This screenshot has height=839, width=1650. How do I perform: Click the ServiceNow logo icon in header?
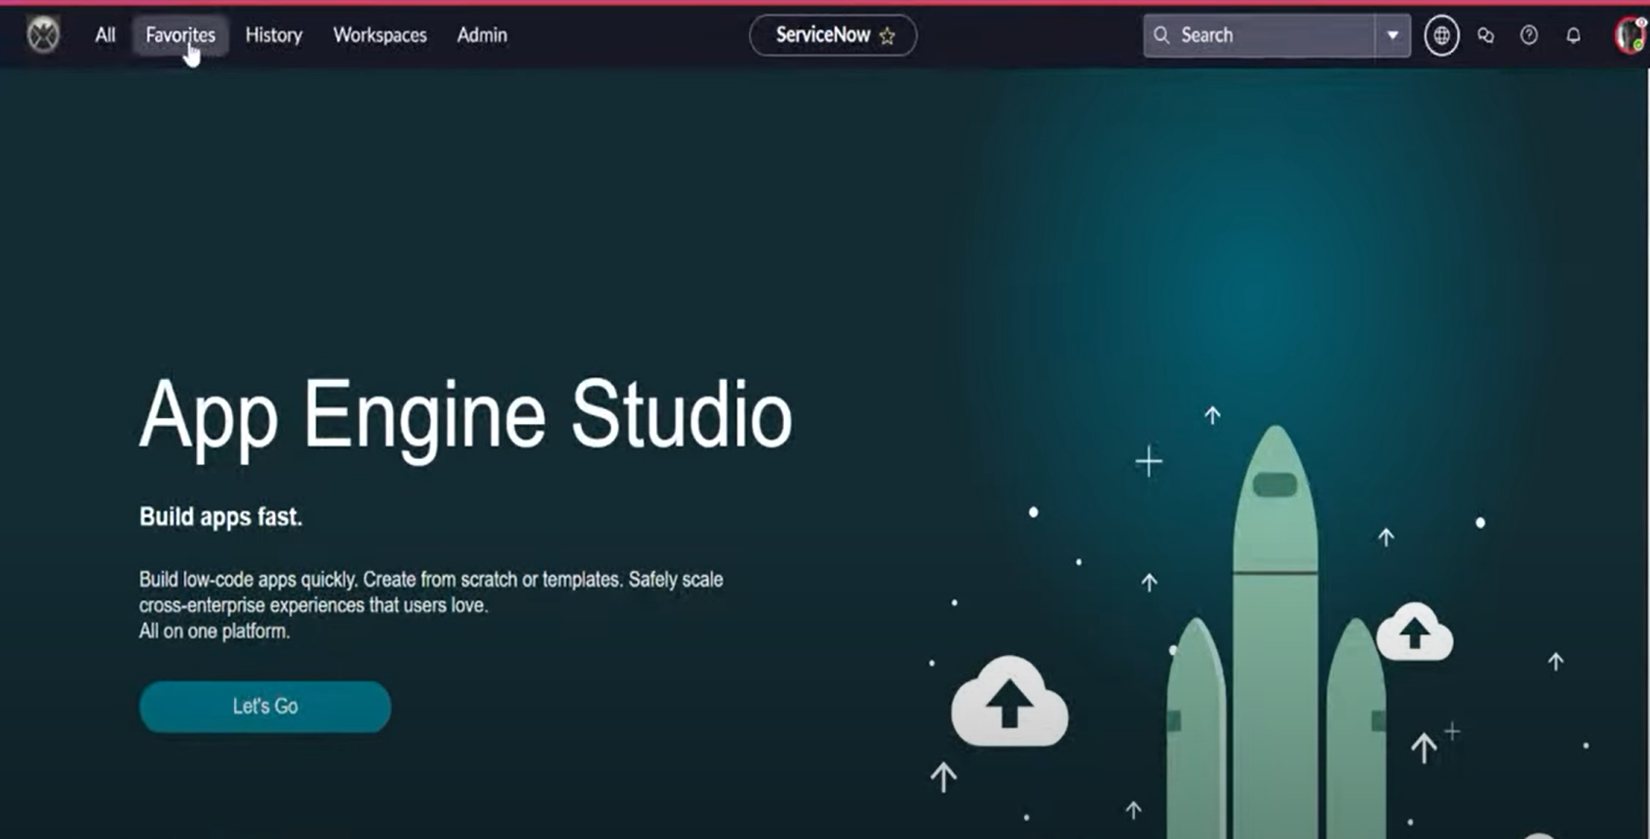tap(43, 35)
